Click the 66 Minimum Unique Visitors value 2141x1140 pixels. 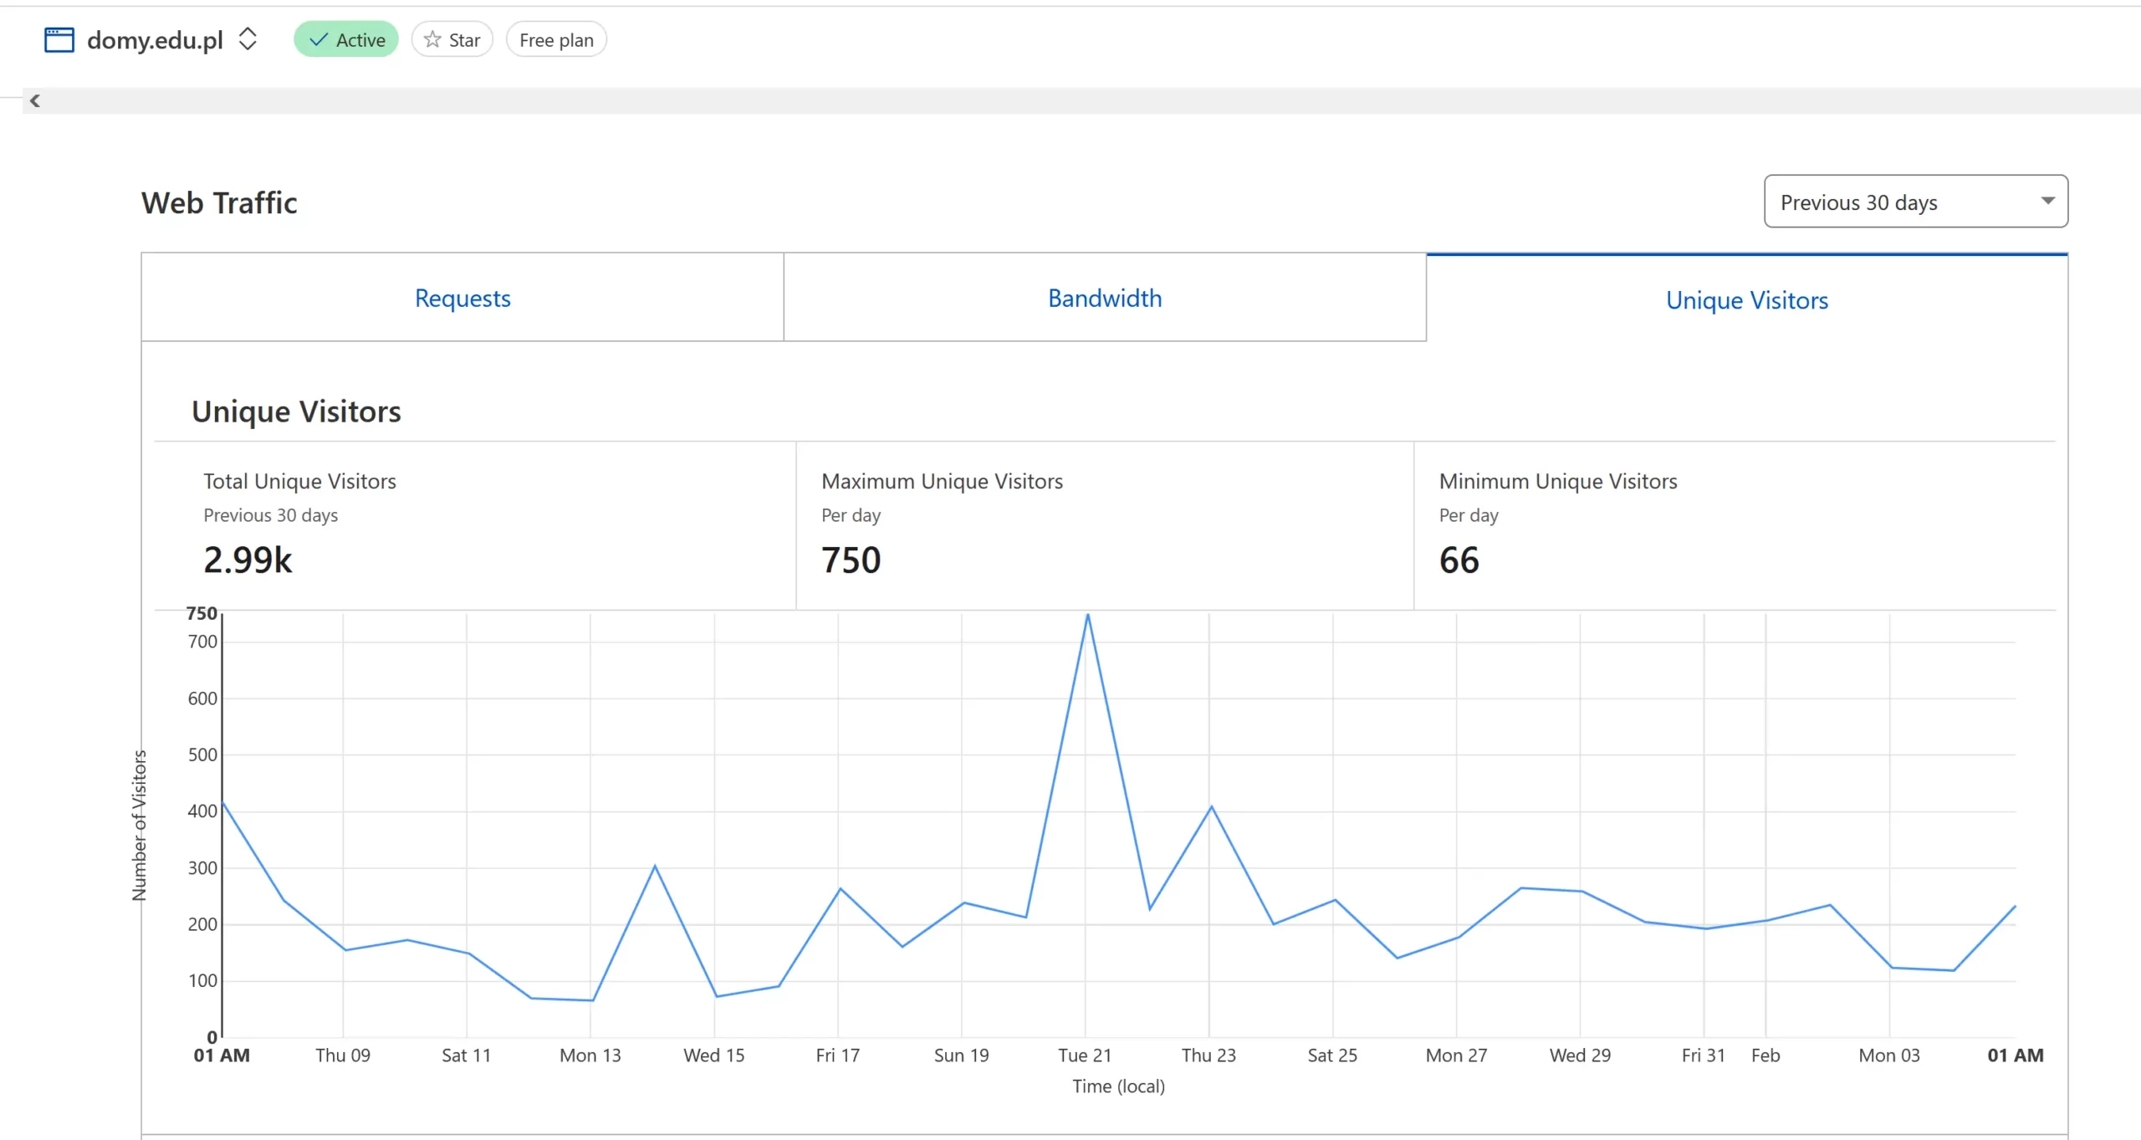1459,560
